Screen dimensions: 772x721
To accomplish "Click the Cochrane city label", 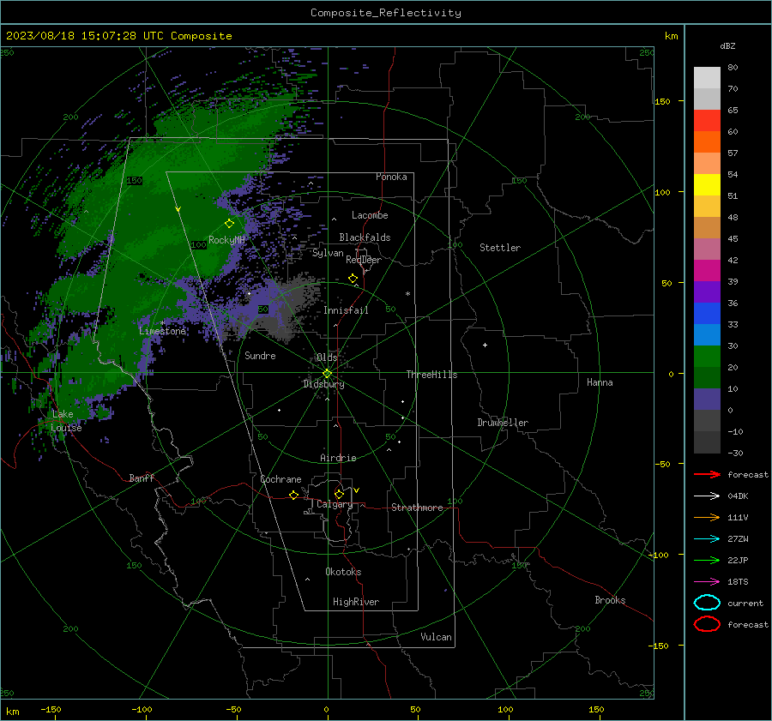I will [280, 479].
